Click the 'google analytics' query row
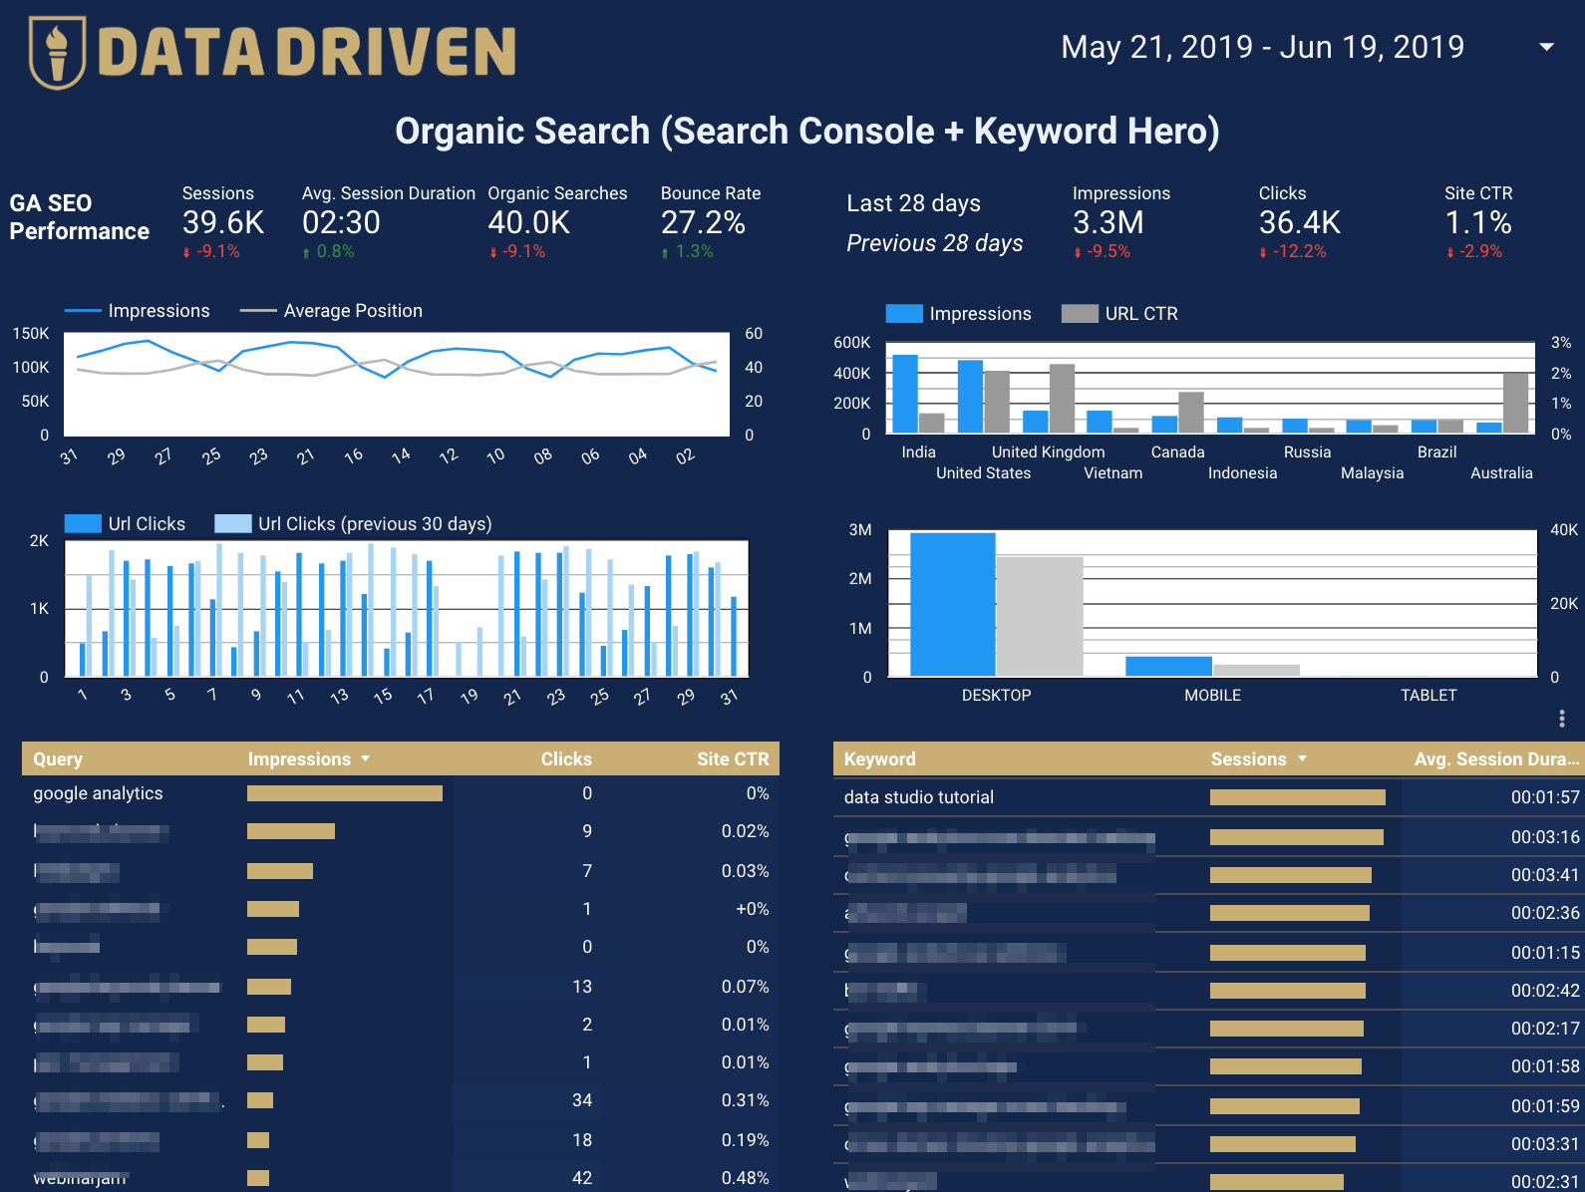 tap(401, 793)
